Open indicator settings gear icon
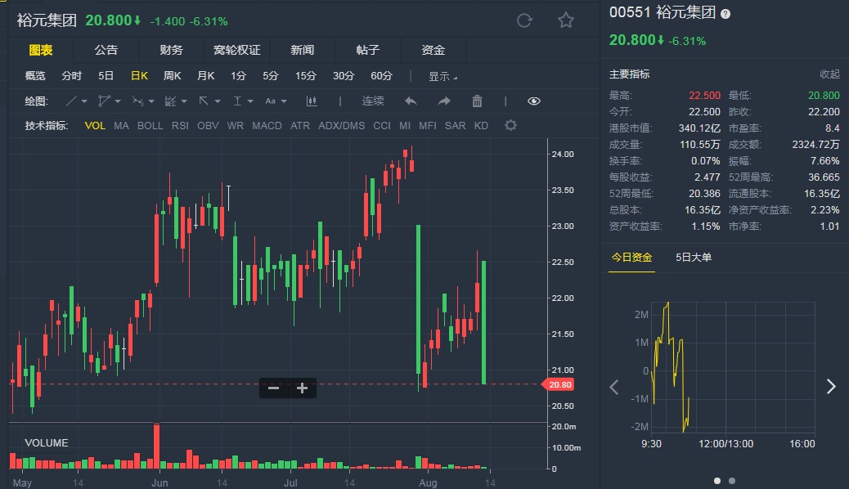Viewport: 849px width, 489px height. click(510, 126)
